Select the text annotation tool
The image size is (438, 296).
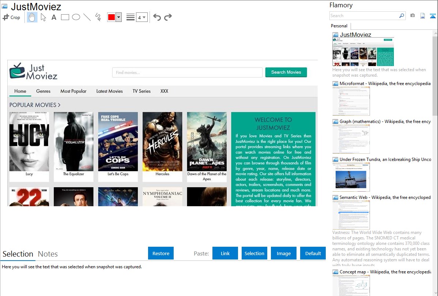coord(54,17)
